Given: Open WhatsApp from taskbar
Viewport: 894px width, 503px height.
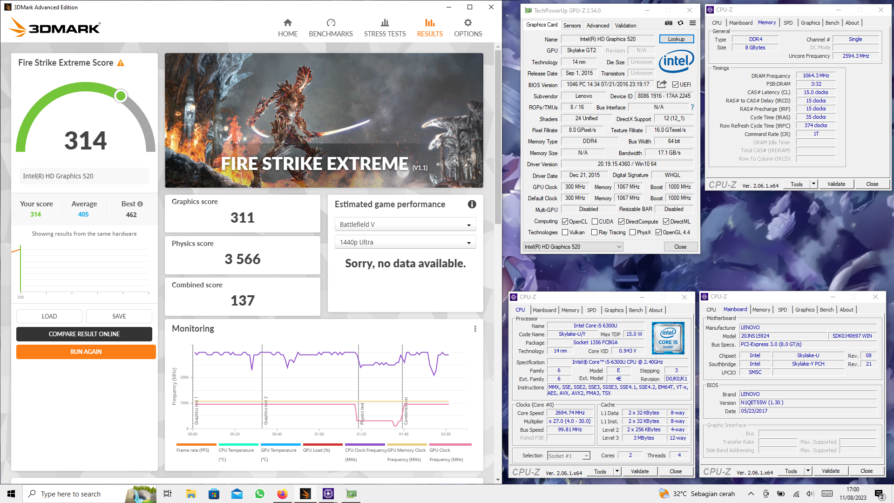Looking at the screenshot, I should click(x=259, y=494).
